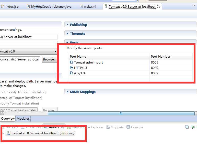Click port number 8009 cell
The height and width of the screenshot is (146, 197).
155,73
